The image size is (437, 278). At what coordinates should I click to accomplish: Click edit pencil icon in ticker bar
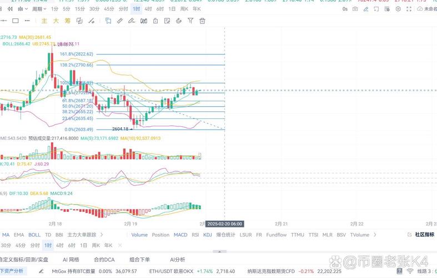(x=41, y=271)
